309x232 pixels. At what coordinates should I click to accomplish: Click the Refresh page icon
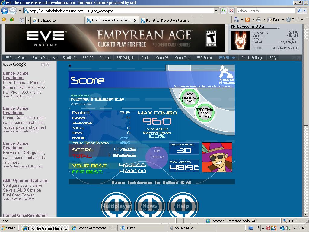224,11
